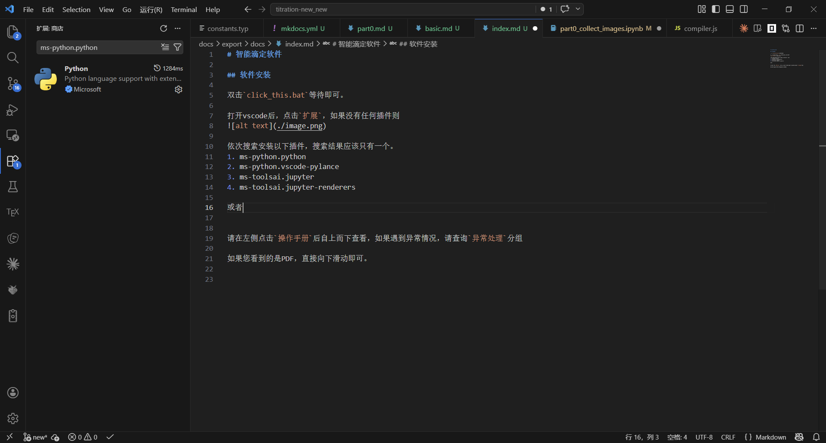
Task: Open the Remote Explorer view
Action: click(x=13, y=135)
